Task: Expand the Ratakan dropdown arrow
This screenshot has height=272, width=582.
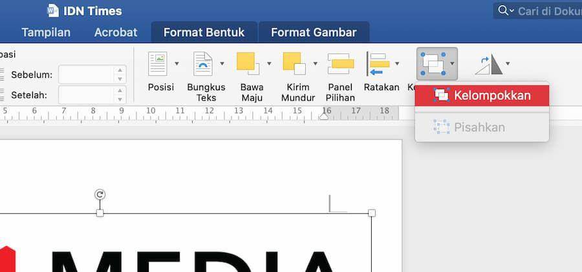Action: click(397, 64)
